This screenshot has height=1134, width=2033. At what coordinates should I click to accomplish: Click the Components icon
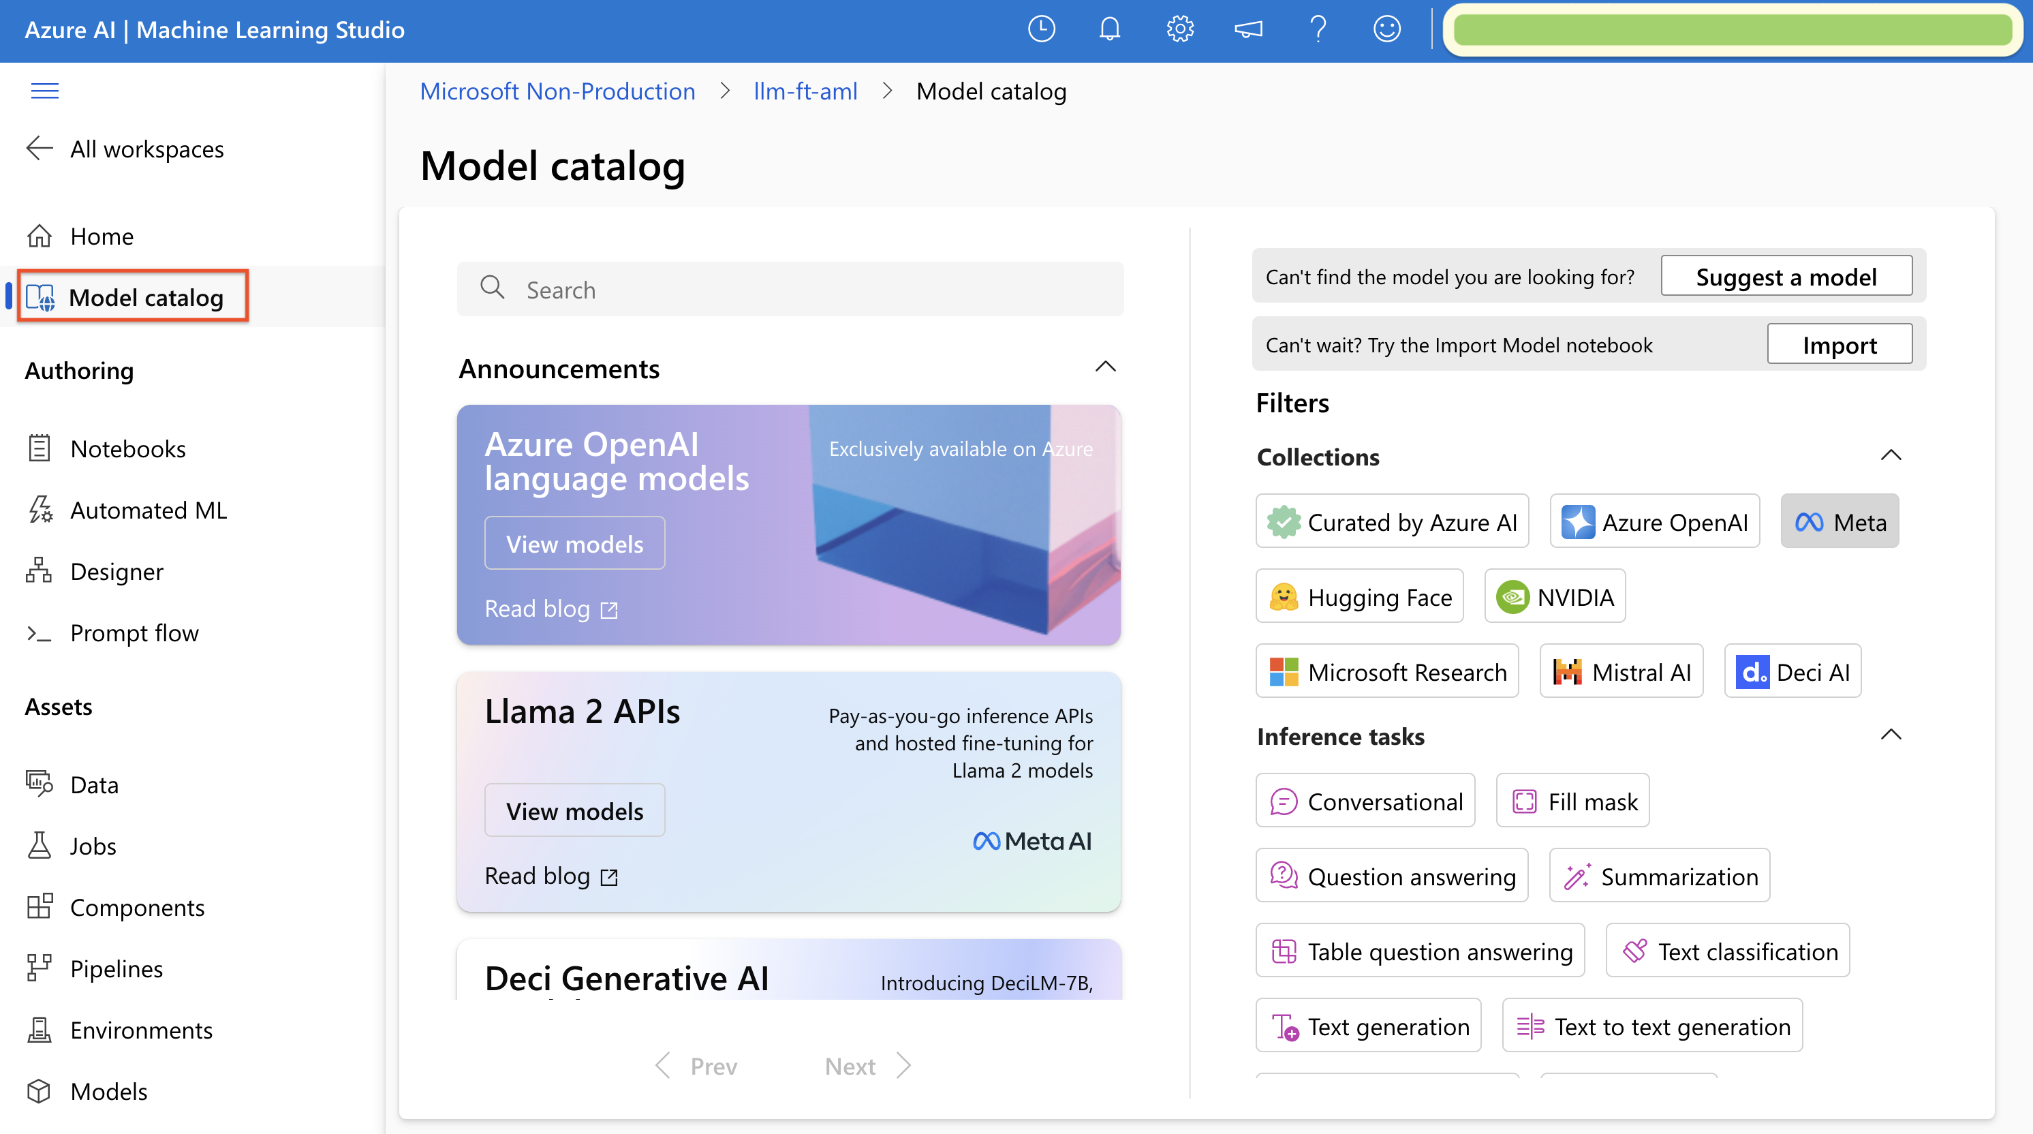point(40,906)
